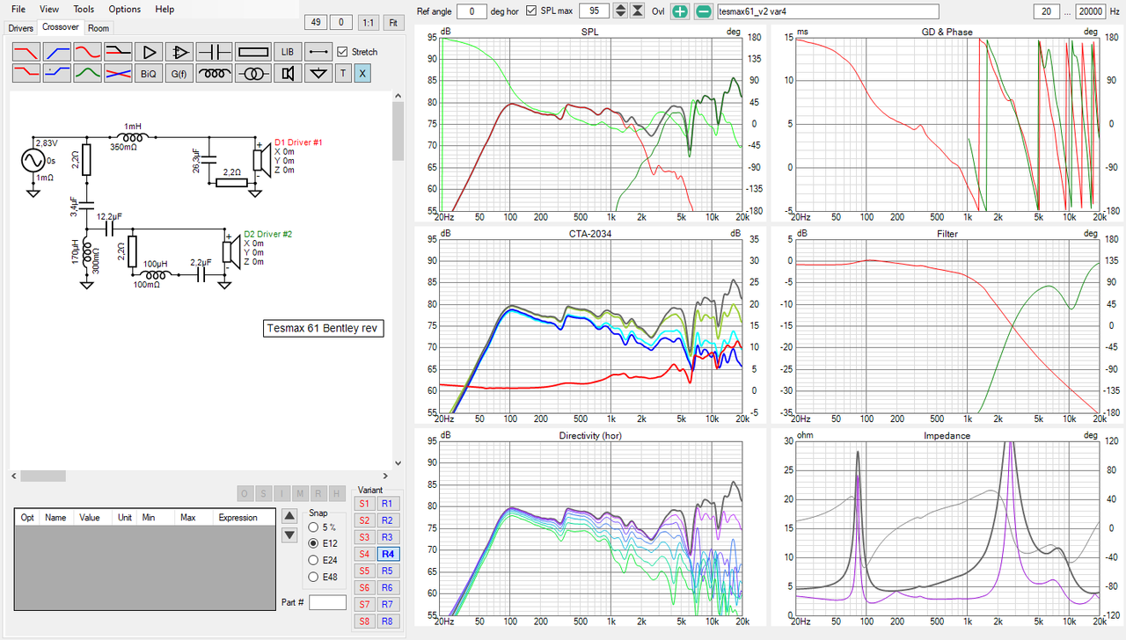Insert a resistor component

click(252, 52)
